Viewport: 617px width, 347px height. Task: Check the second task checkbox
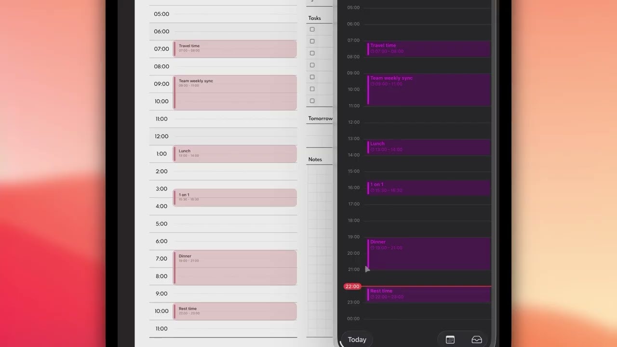click(x=312, y=41)
